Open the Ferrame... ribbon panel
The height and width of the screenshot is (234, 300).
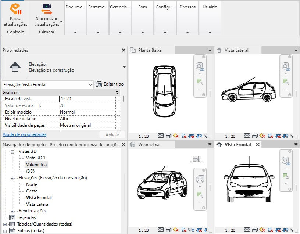pyautogui.click(x=98, y=18)
